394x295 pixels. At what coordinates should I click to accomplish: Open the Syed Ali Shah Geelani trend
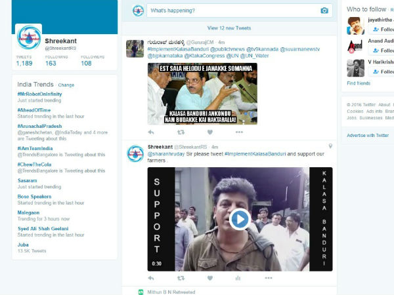[x=43, y=229]
